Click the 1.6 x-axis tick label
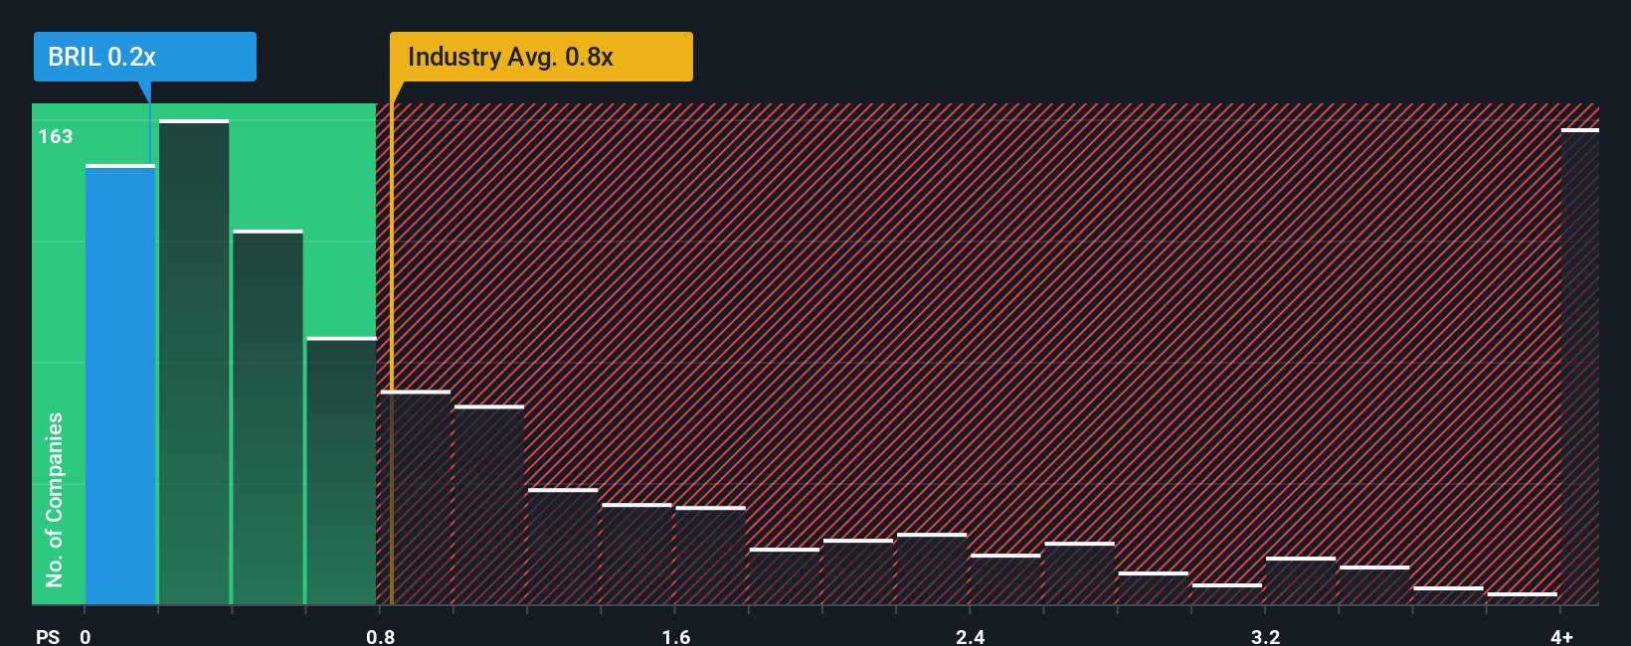The width and height of the screenshot is (1631, 646). coord(676,637)
